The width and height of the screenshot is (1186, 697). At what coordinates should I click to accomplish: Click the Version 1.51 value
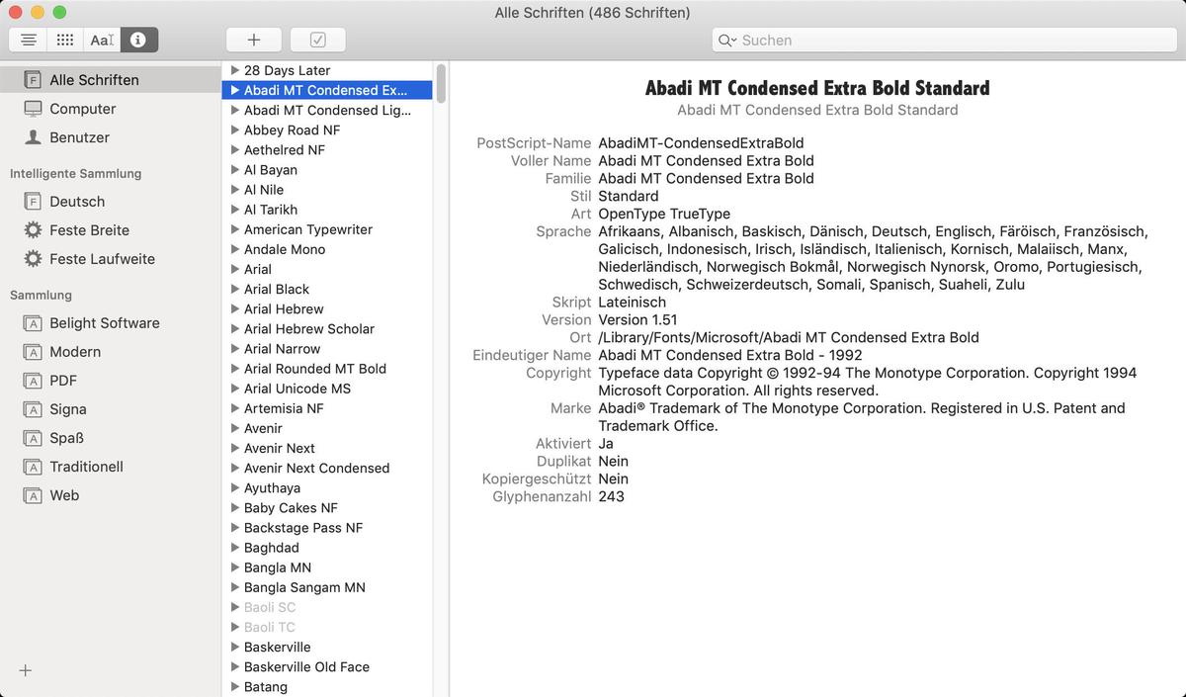[637, 319]
